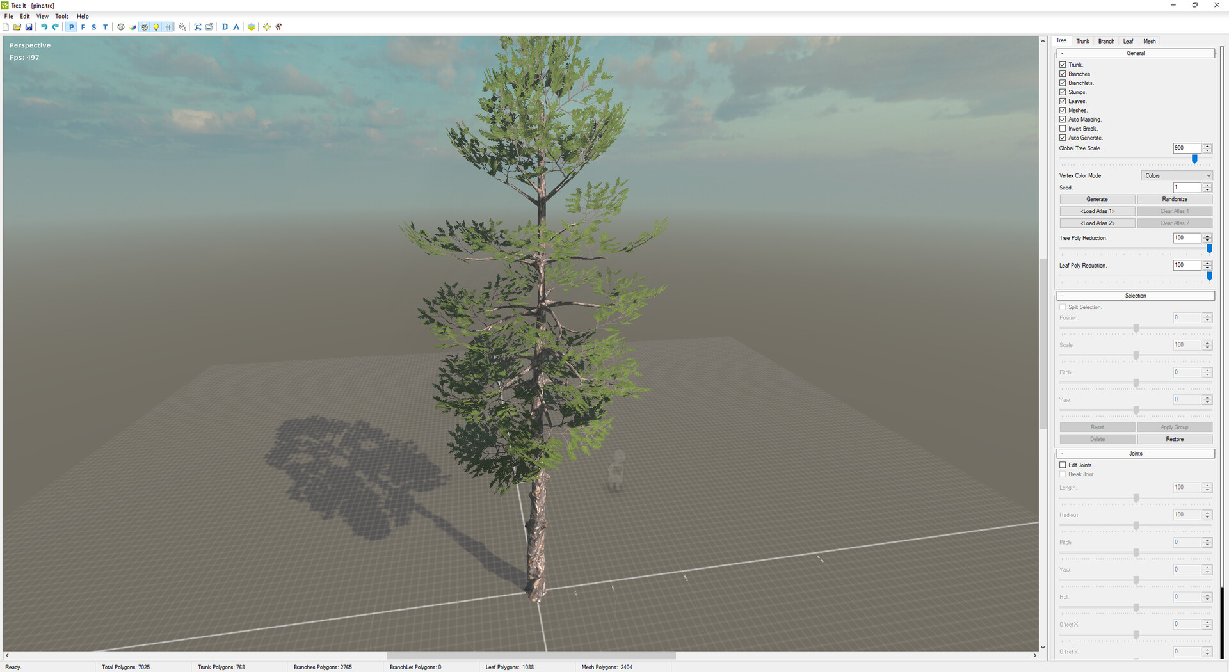This screenshot has height=672, width=1229.
Task: Open the Tools menu
Action: pyautogui.click(x=61, y=16)
